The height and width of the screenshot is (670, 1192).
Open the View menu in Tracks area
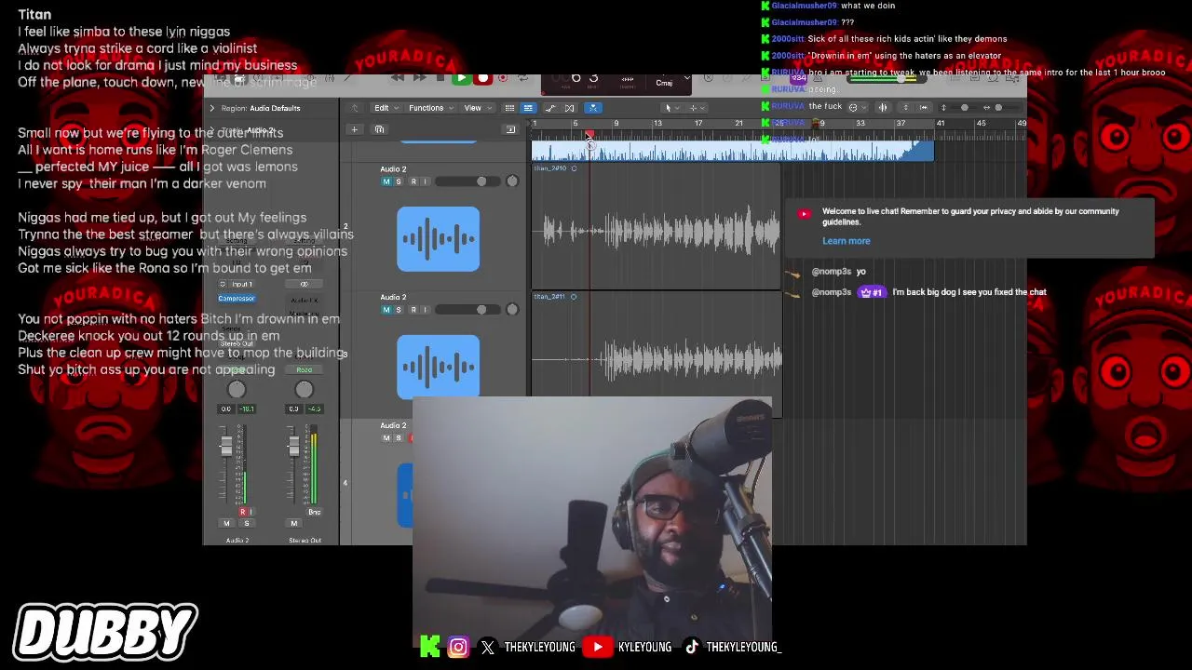(x=476, y=108)
